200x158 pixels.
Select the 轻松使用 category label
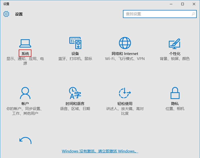[x=125, y=103]
